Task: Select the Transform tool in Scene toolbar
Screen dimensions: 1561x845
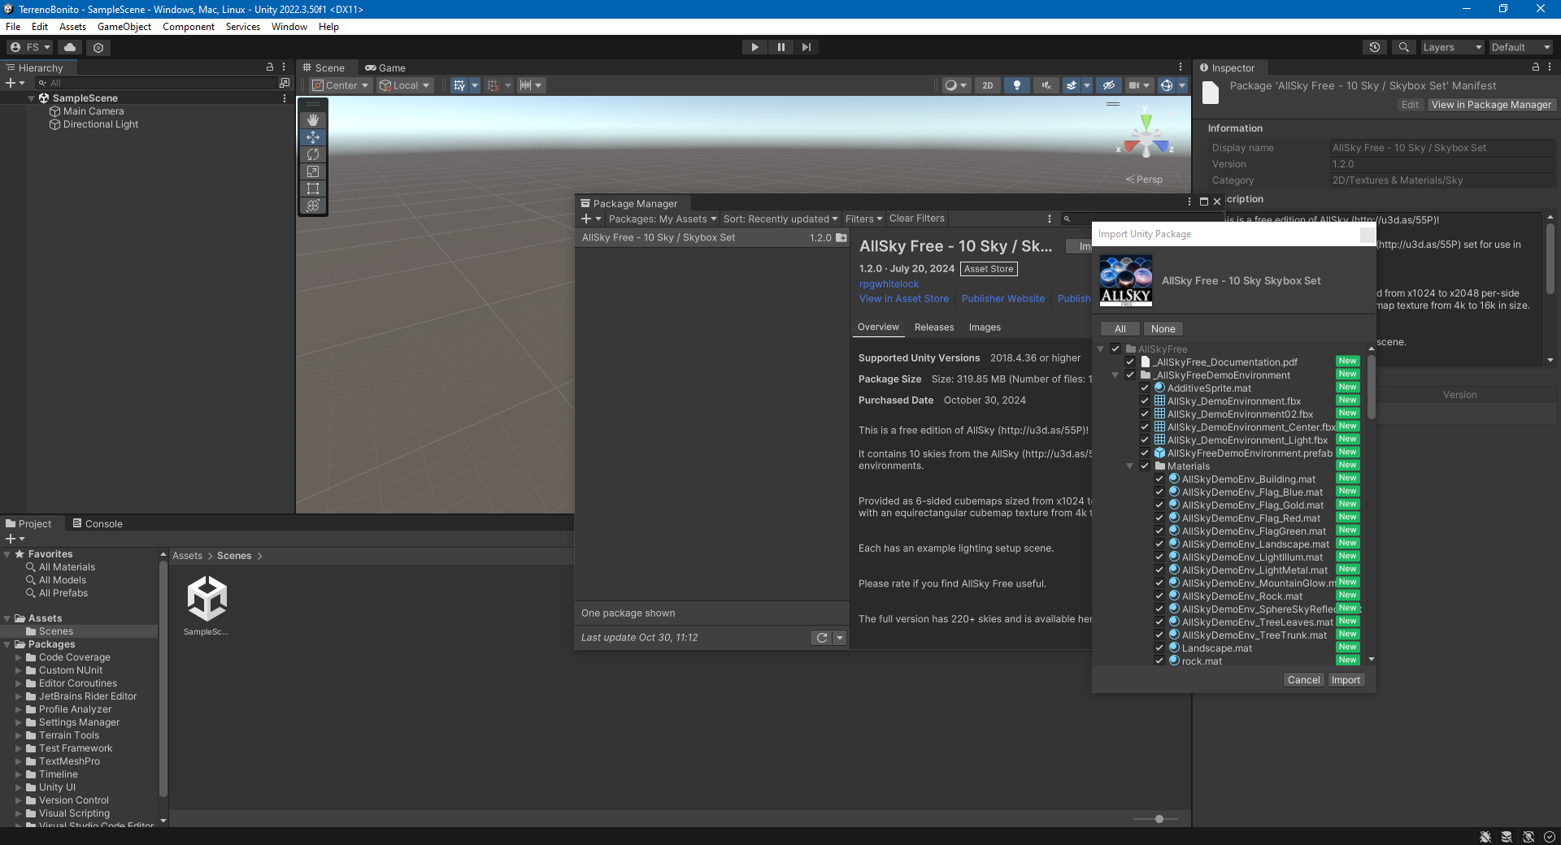Action: click(x=313, y=206)
